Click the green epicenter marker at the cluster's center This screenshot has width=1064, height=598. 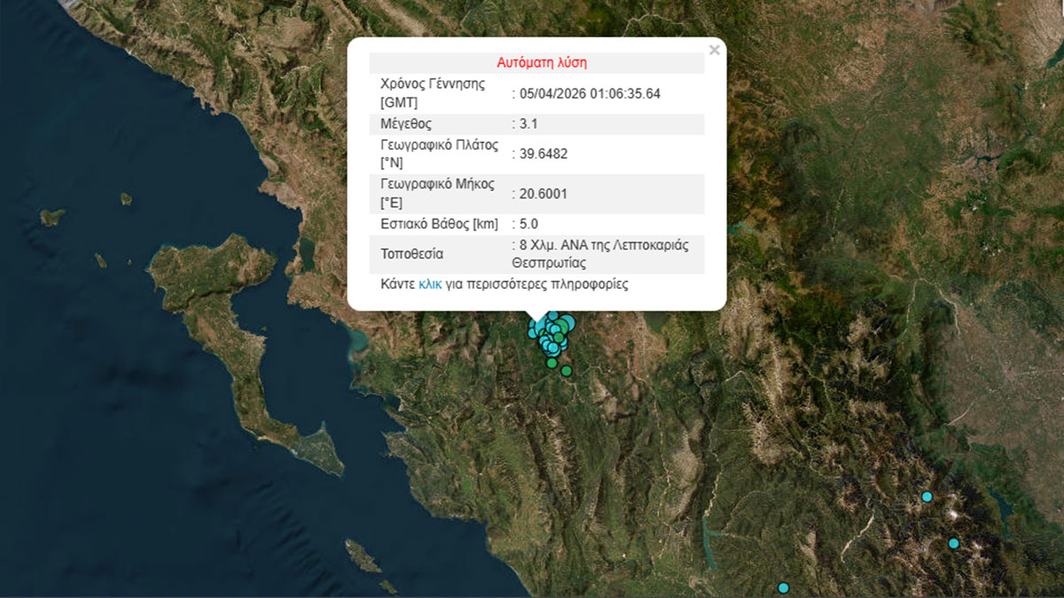pyautogui.click(x=559, y=336)
